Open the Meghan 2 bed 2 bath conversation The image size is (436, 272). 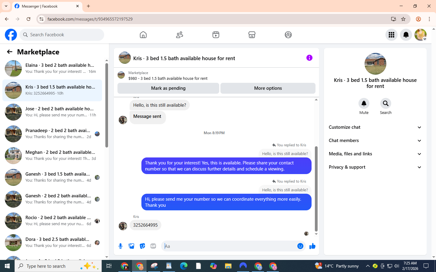52,156
